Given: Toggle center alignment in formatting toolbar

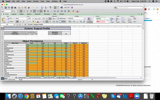Looking at the screenshot, I should [x=34, y=11].
